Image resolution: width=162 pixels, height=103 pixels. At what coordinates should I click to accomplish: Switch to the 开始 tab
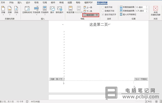tap(11, 2)
